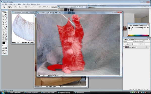Select the Rectangular Marquee tool
The image size is (151, 94).
3,15
